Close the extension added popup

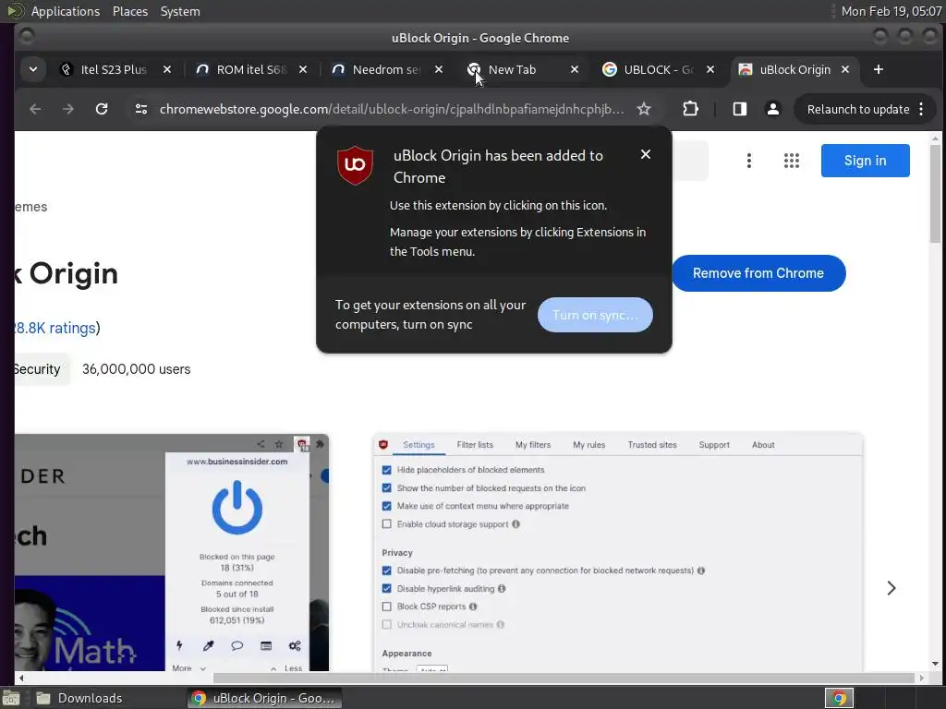coord(645,154)
